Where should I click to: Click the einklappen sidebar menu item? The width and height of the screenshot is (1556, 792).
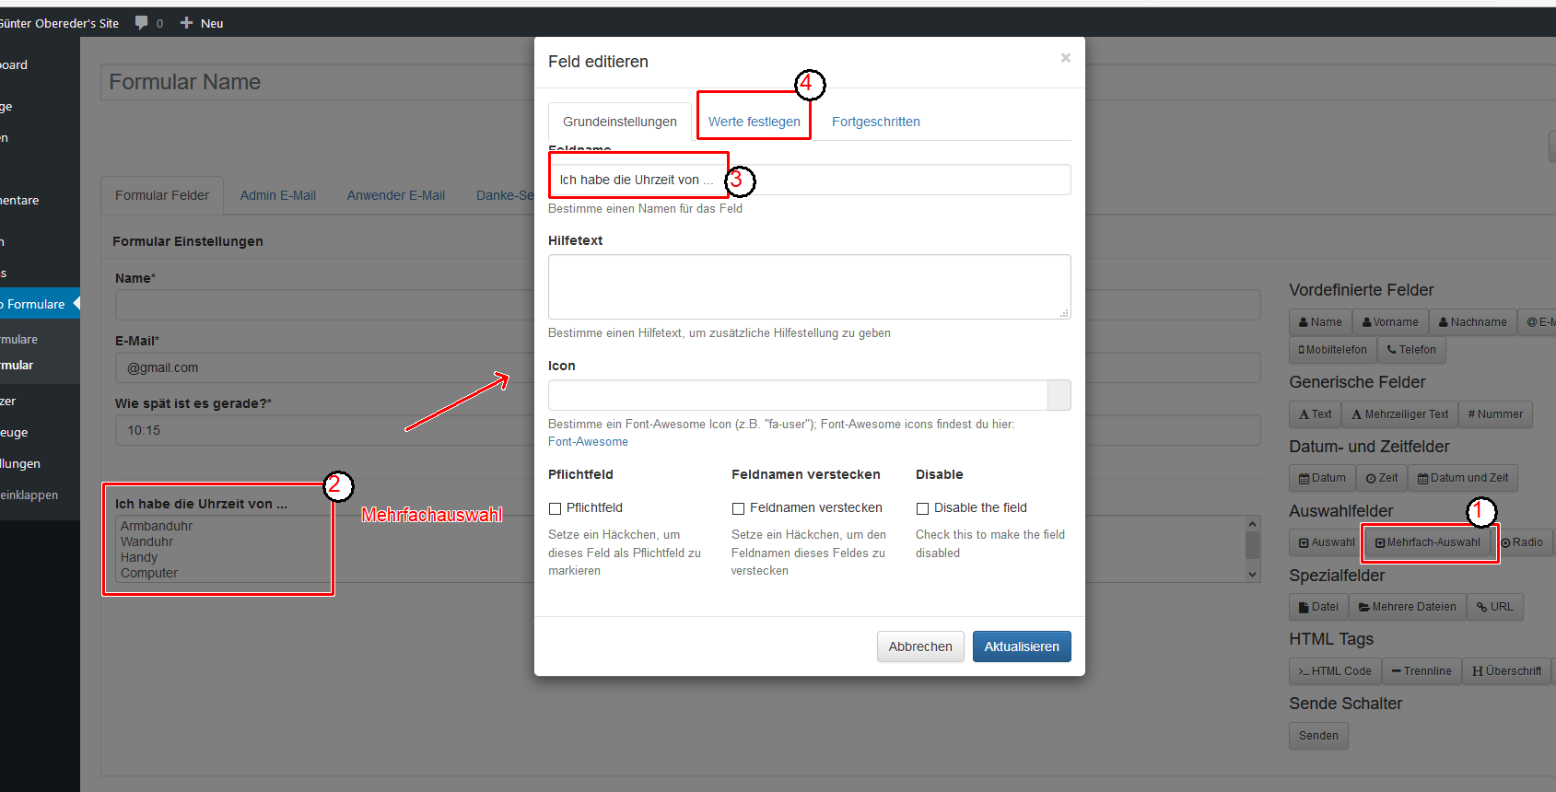pyautogui.click(x=29, y=495)
